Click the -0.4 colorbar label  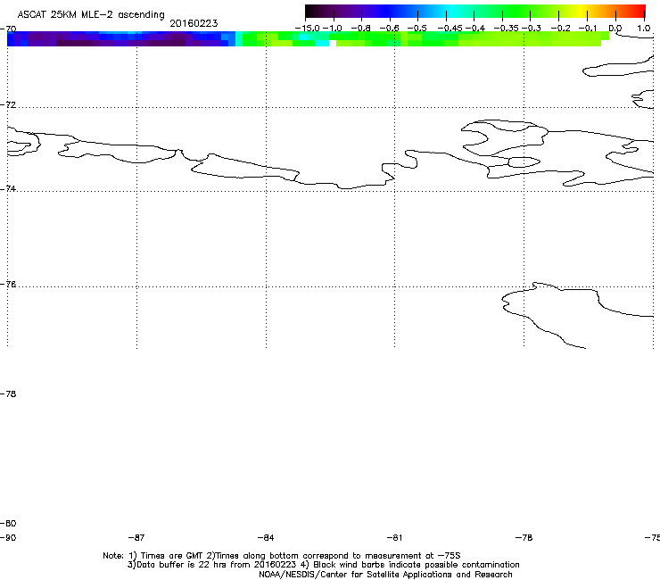tap(475, 29)
